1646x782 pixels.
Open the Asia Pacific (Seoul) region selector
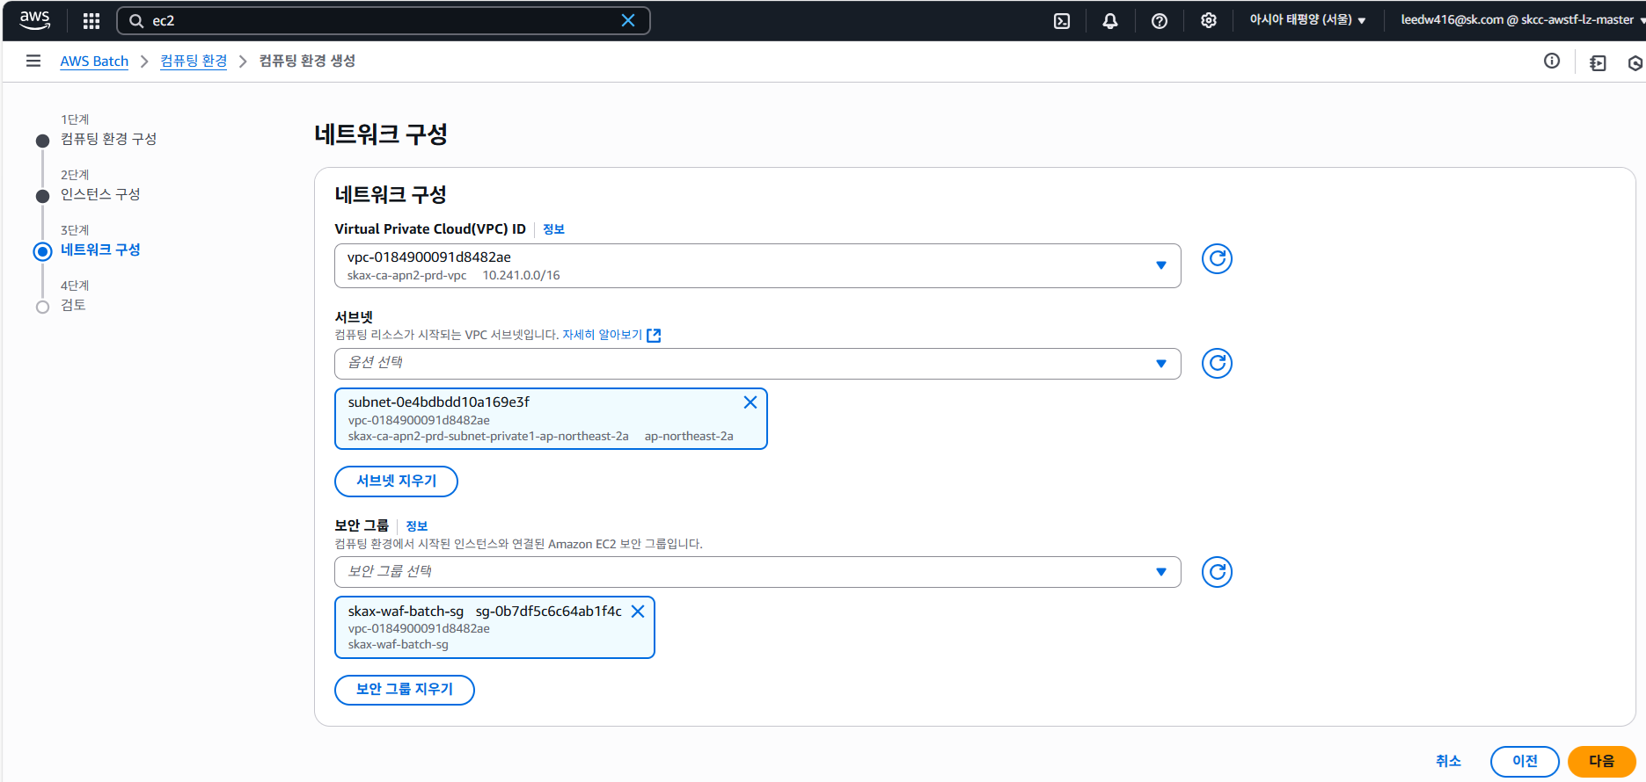(x=1306, y=20)
